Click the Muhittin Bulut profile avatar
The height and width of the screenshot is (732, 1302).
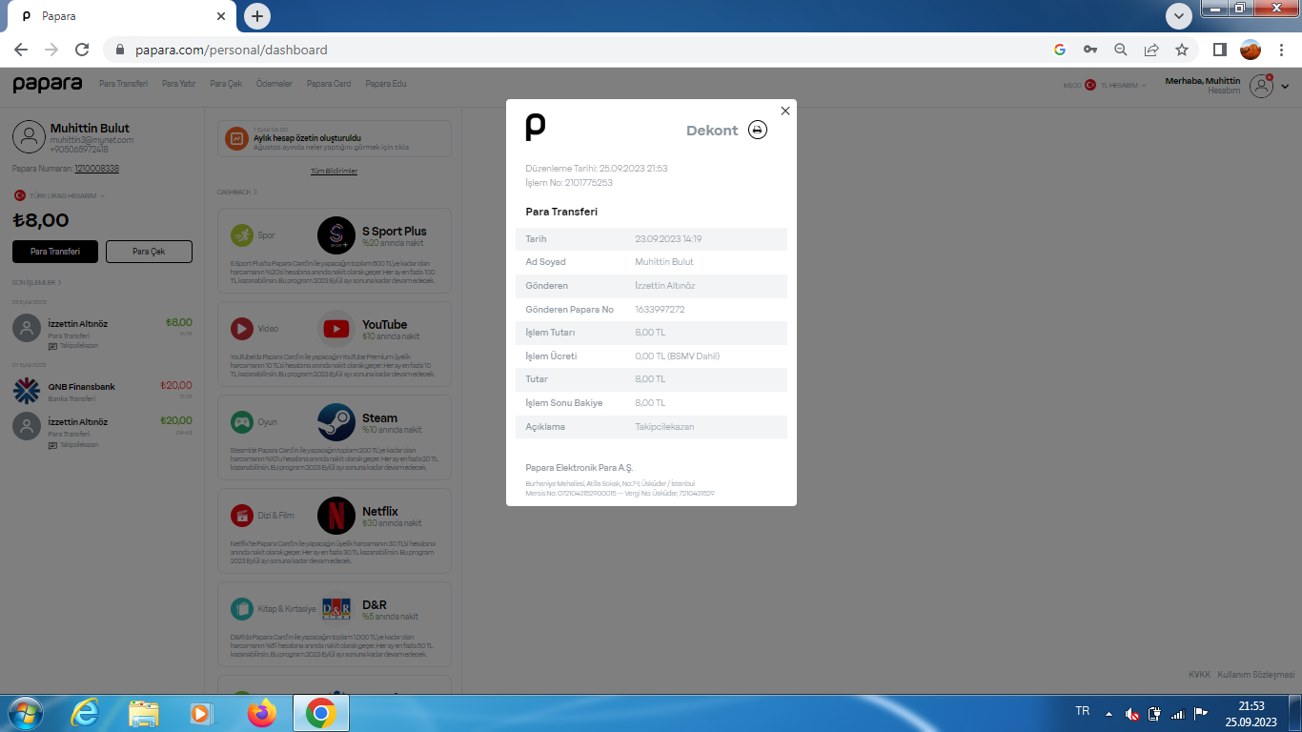click(29, 137)
